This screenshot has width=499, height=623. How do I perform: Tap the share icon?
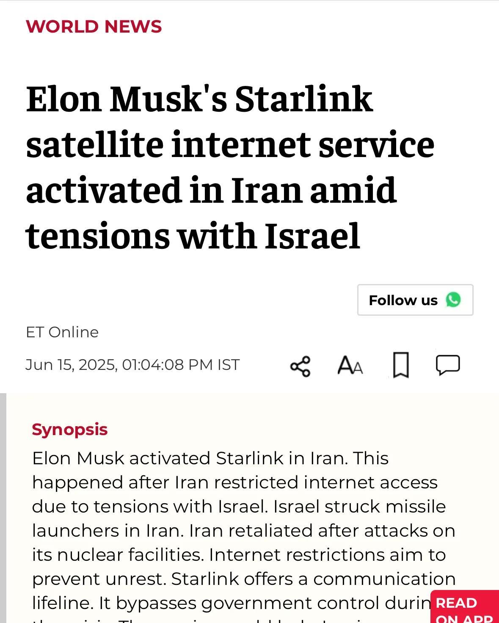(301, 366)
